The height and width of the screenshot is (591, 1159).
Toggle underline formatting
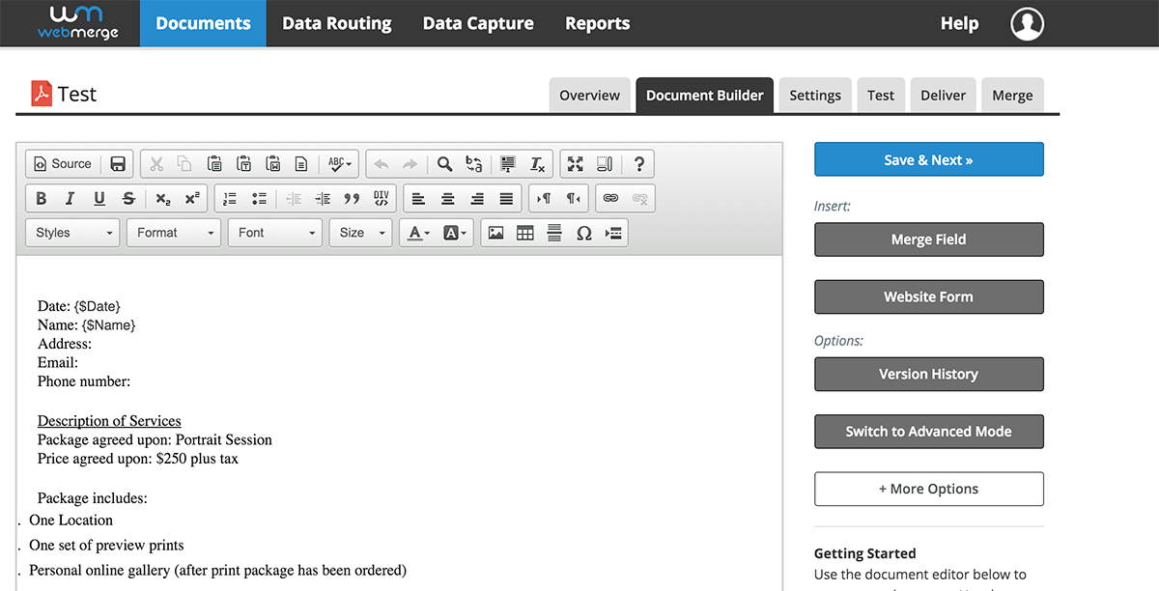click(x=99, y=198)
